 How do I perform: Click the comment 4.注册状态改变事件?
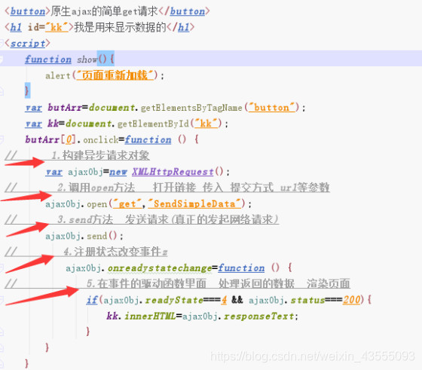point(116,252)
